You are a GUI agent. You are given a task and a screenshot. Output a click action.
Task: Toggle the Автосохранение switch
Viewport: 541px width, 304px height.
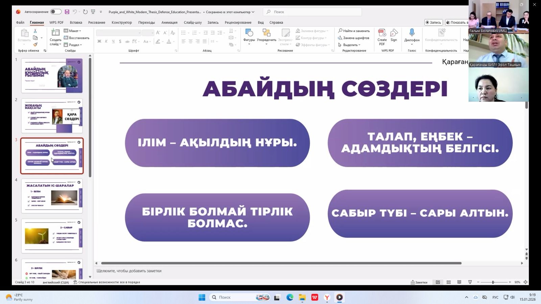(56, 12)
